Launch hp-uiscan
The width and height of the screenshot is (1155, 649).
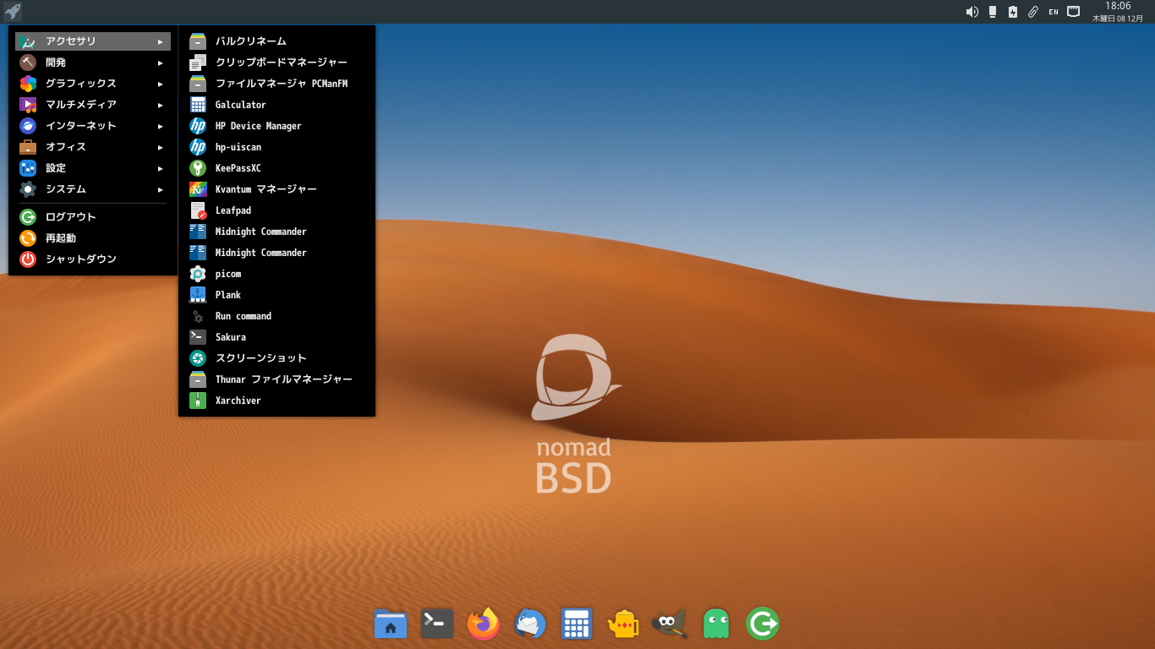coord(276,147)
